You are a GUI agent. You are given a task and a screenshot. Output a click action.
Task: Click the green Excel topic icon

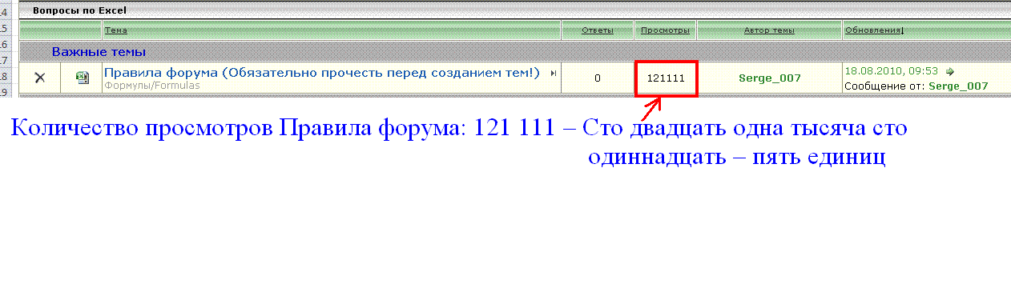click(x=82, y=78)
